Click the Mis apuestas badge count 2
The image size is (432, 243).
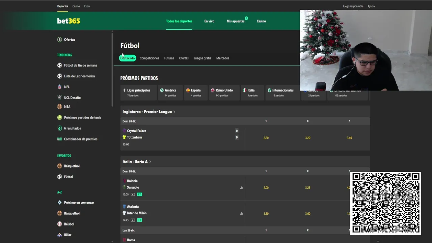pos(246,18)
